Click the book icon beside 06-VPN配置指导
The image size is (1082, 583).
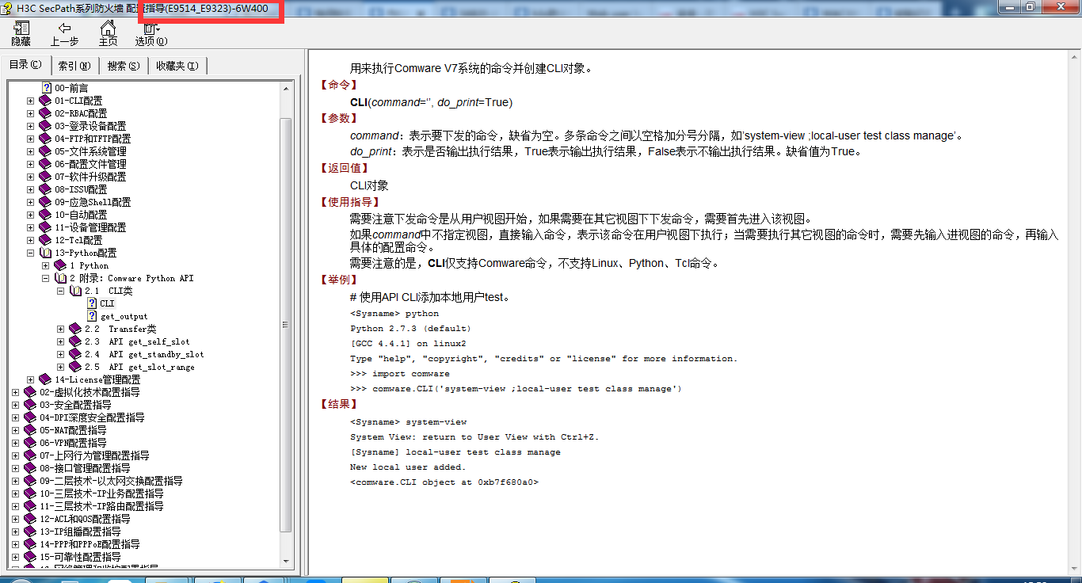[30, 443]
